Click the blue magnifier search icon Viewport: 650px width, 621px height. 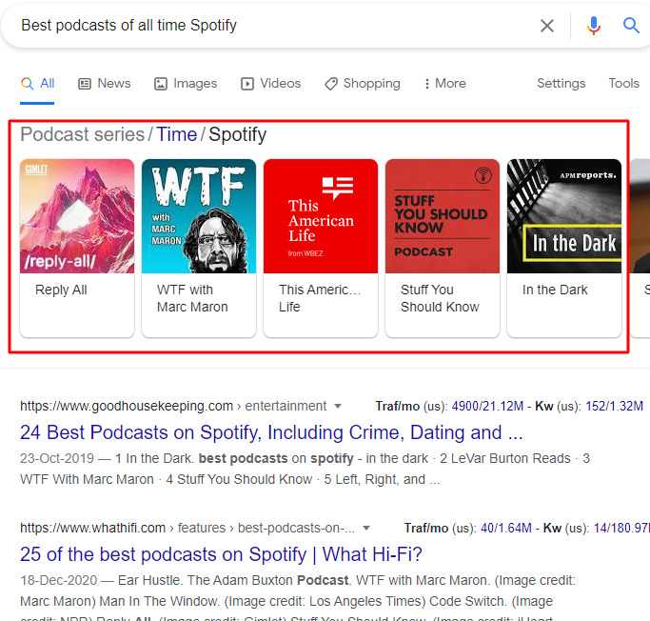click(631, 26)
